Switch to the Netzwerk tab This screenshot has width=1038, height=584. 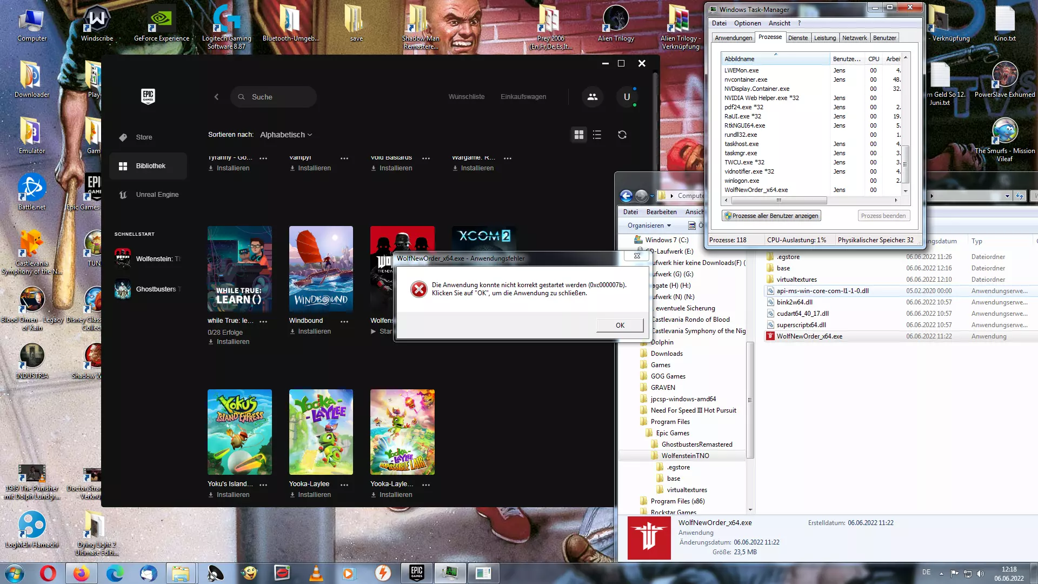coord(854,38)
